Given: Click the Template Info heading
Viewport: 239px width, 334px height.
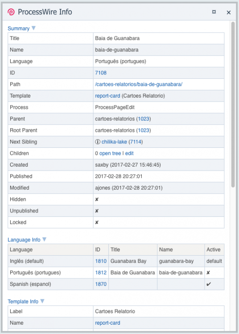Looking at the screenshot, I should click(23, 301).
